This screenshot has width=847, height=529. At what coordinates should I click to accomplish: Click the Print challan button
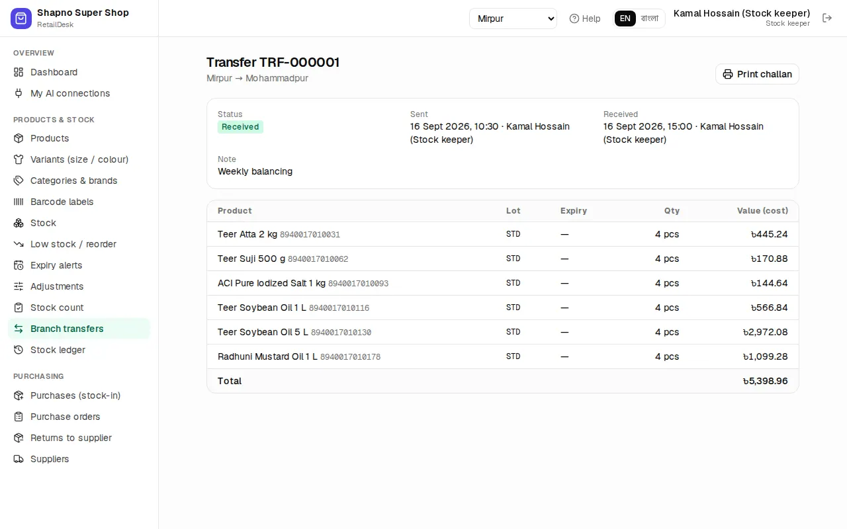coord(757,74)
